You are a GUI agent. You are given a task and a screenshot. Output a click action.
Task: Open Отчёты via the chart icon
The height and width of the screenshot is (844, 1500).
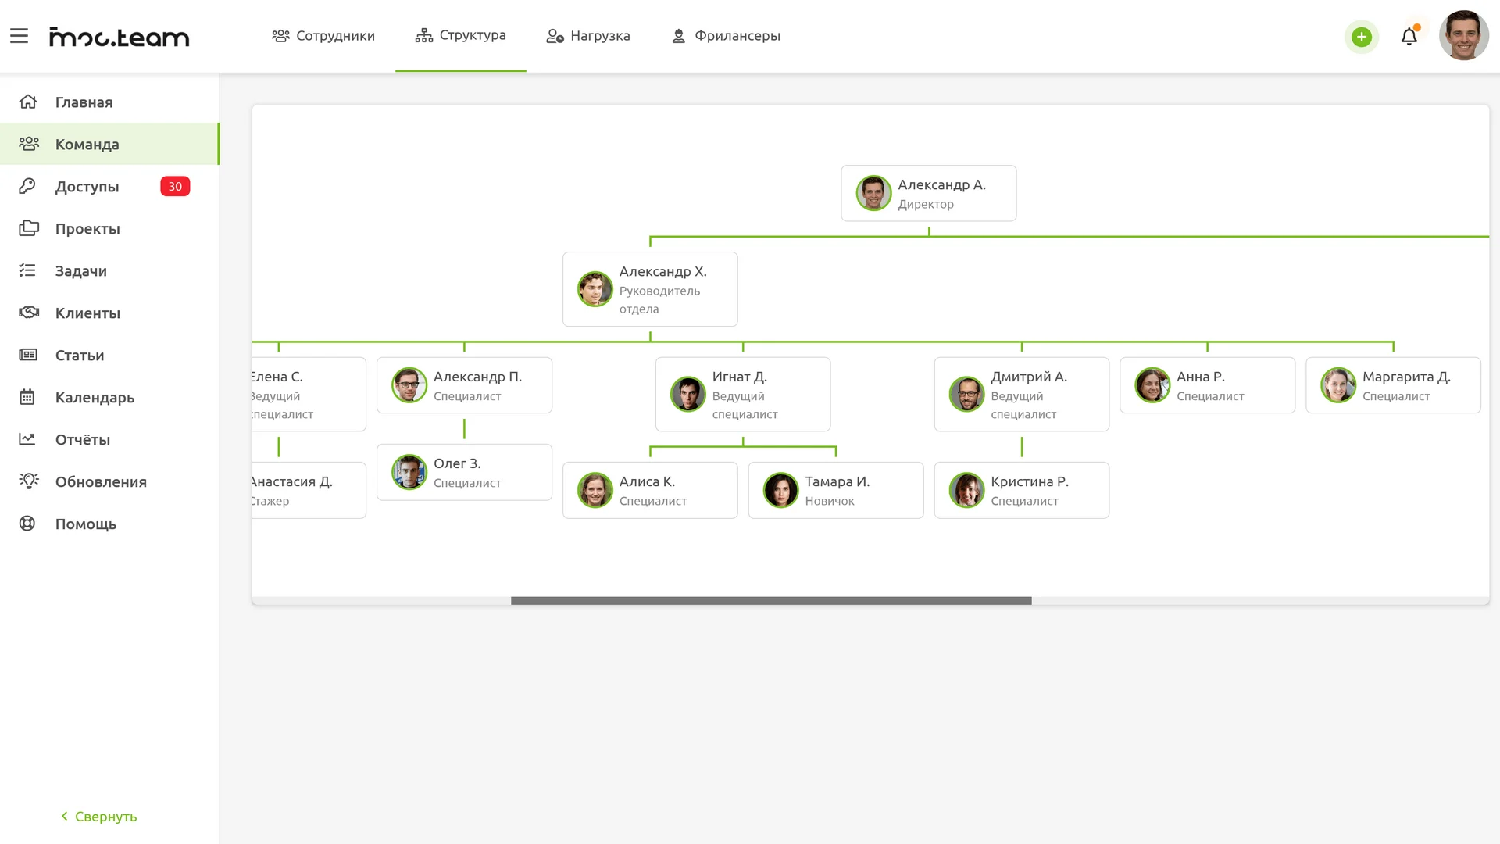click(28, 439)
